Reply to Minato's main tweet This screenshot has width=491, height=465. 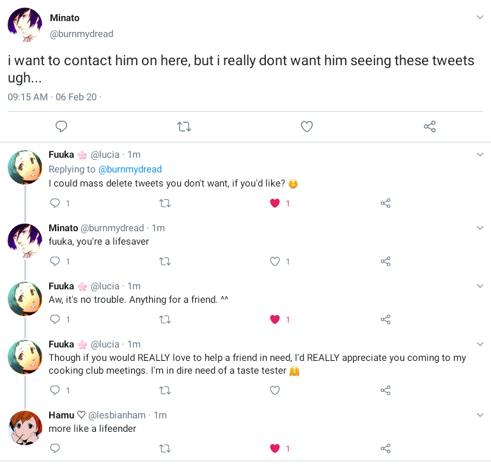coord(61,126)
